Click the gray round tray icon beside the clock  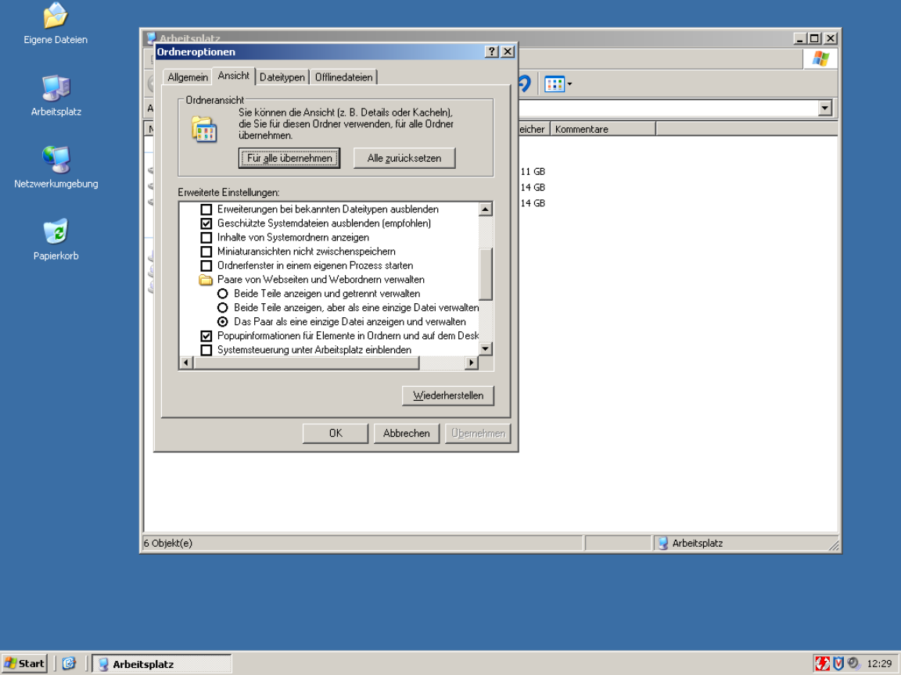(853, 663)
